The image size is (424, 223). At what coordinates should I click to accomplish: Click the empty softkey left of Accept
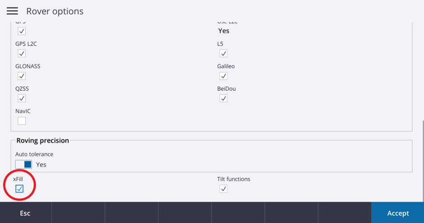point(345,213)
